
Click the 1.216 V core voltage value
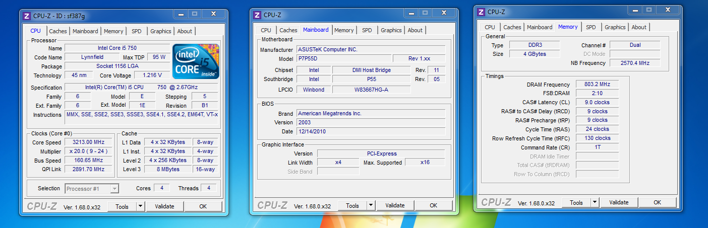click(x=152, y=75)
